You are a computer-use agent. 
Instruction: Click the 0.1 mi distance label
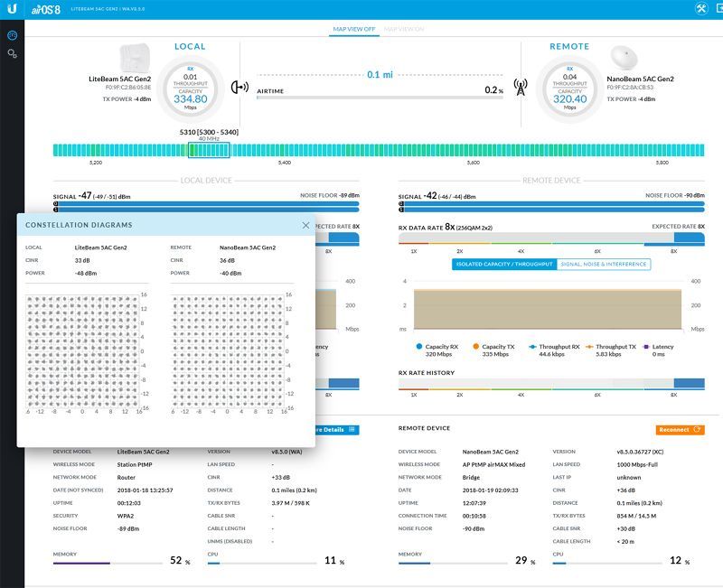[380, 75]
